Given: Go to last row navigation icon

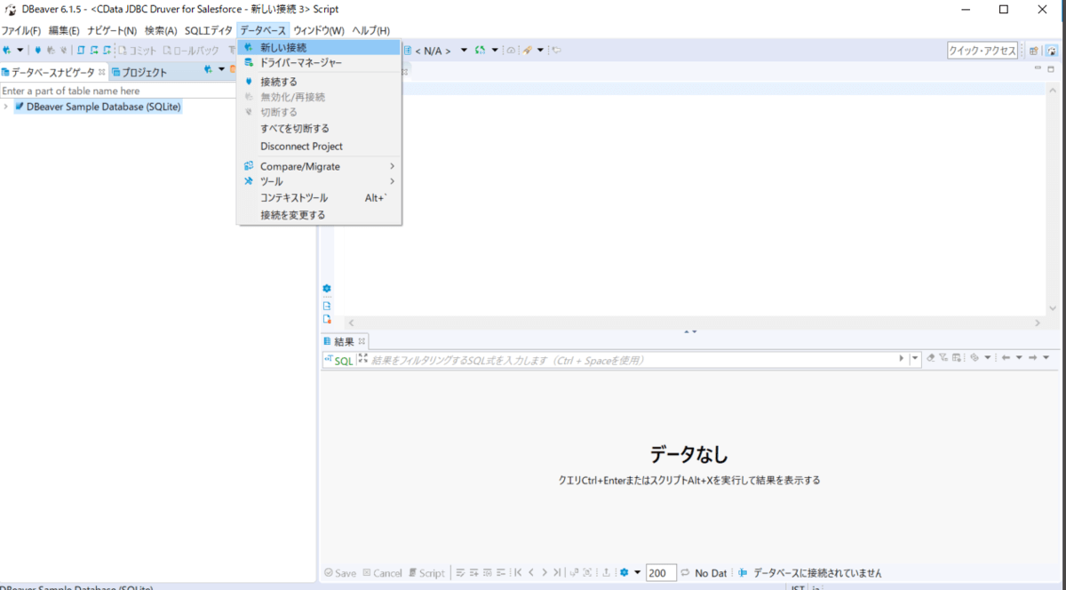Looking at the screenshot, I should pos(558,573).
